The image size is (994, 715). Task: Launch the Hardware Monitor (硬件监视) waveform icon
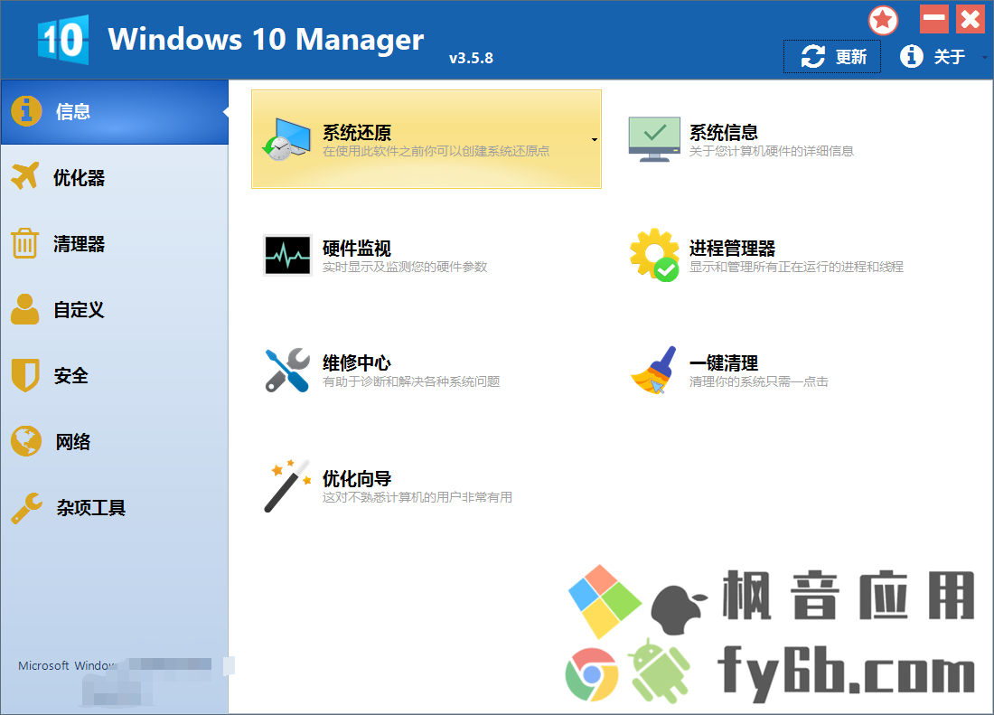(287, 255)
